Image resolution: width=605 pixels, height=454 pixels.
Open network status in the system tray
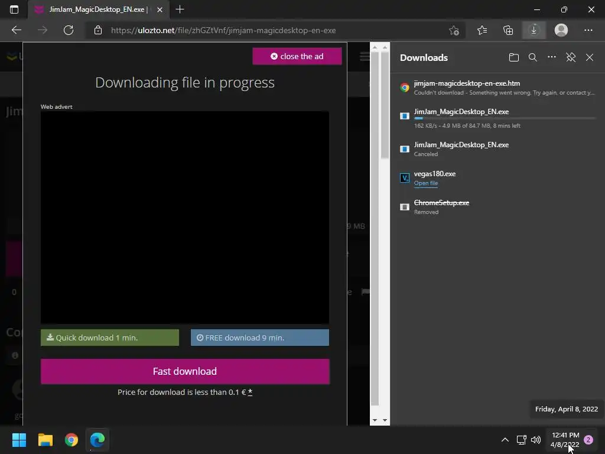521,440
